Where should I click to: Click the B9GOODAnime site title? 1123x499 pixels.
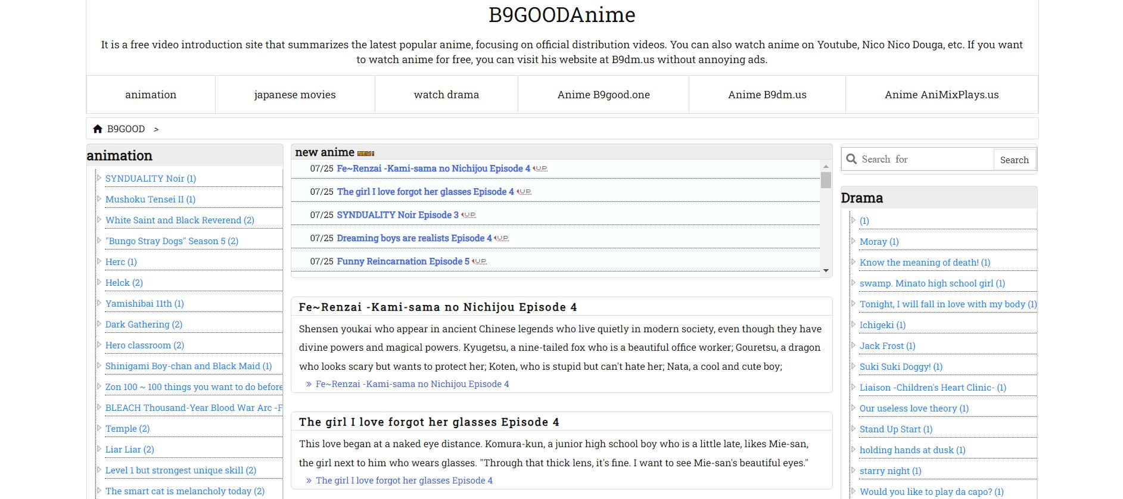coord(562,15)
